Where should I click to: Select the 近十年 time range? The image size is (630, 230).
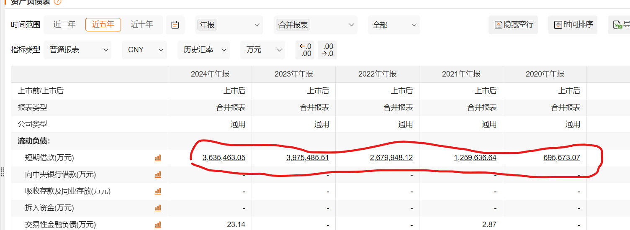tap(142, 25)
